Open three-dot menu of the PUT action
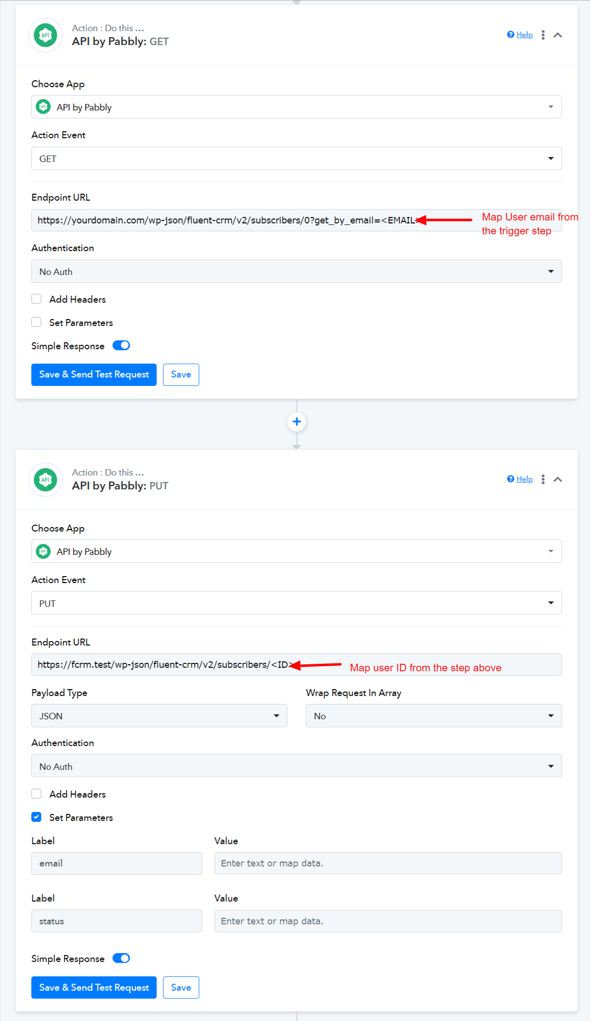 pyautogui.click(x=543, y=480)
